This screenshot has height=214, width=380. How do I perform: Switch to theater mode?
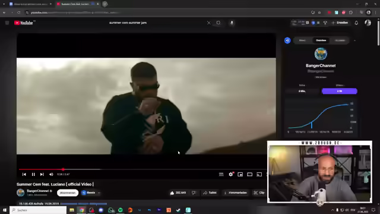point(249,174)
